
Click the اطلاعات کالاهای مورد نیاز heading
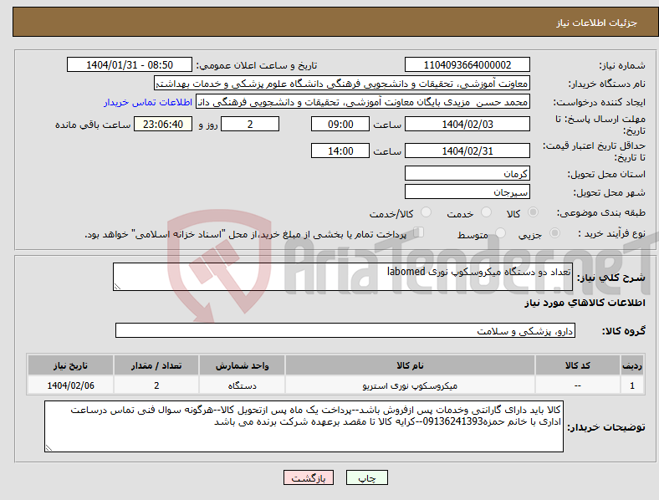pos(585,303)
